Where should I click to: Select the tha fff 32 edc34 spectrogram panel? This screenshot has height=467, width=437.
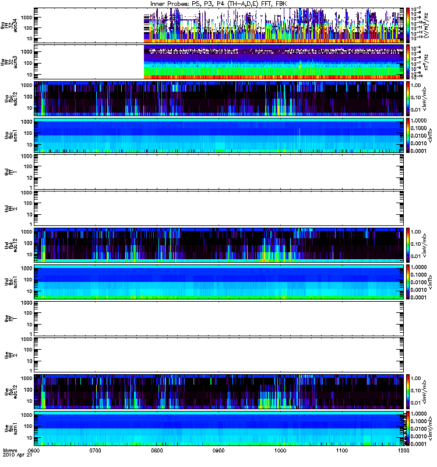click(218, 25)
